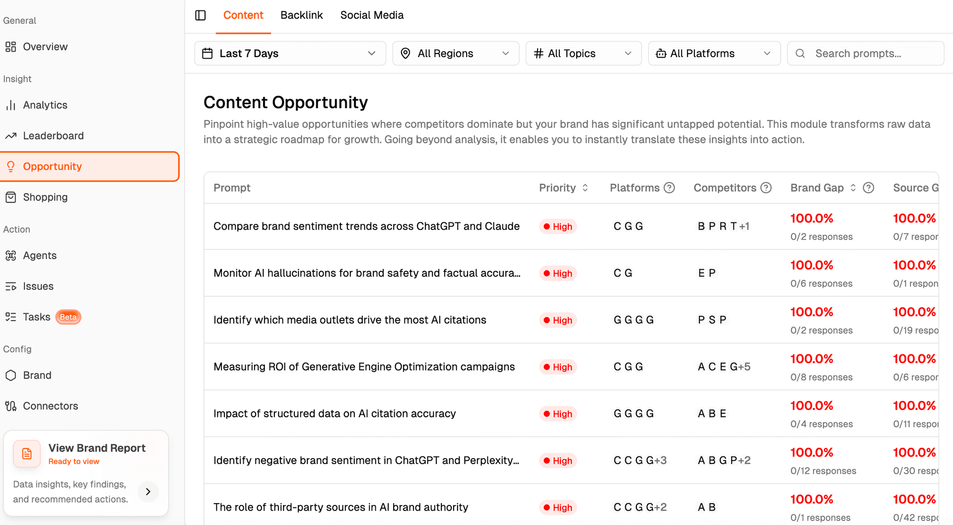This screenshot has width=953, height=525.
Task: Open the Shopping menu item
Action: [x=89, y=197]
